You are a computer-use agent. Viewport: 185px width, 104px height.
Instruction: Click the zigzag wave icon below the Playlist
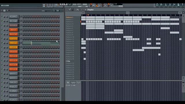73,82
